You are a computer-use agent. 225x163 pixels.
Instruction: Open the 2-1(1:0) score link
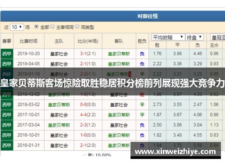pos(88,64)
